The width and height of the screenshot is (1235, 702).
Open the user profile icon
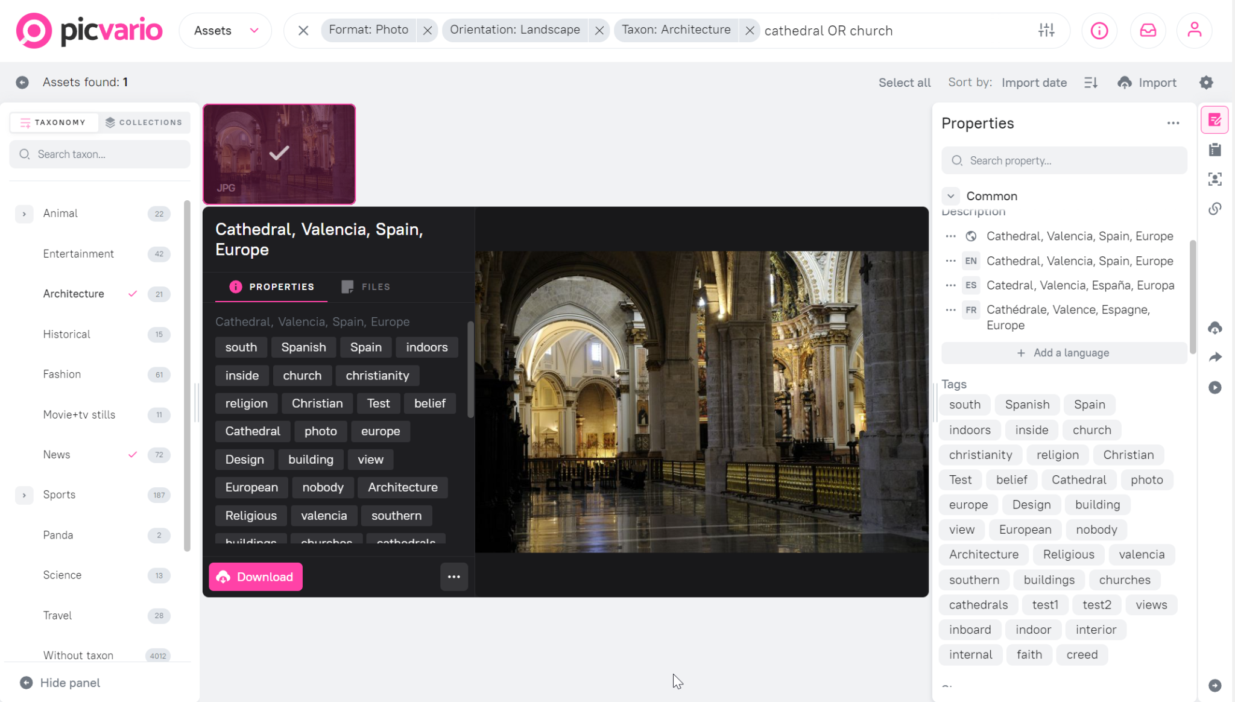(1194, 30)
